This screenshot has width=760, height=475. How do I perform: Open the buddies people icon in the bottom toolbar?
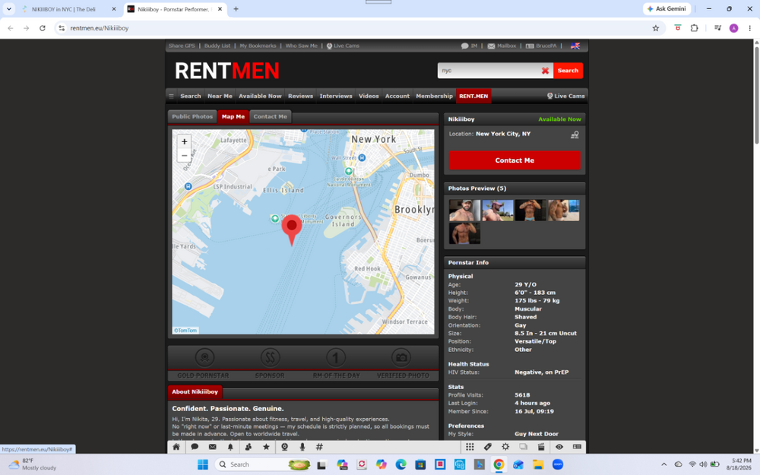249,447
